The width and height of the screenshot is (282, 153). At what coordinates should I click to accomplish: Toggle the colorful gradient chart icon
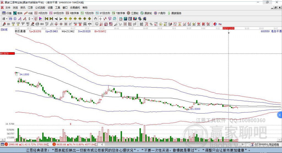[x=41, y=19]
